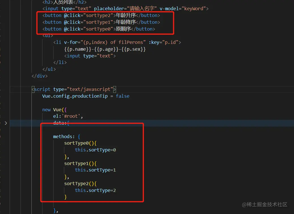Click the <input type="text"> line inside li
The image size is (294, 214).
click(x=90, y=56)
